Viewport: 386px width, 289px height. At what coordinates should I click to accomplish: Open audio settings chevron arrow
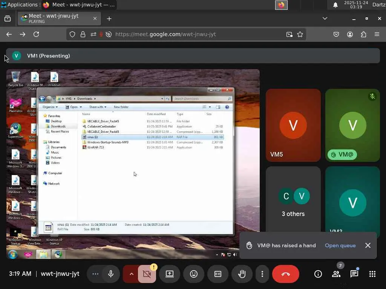click(x=131, y=274)
